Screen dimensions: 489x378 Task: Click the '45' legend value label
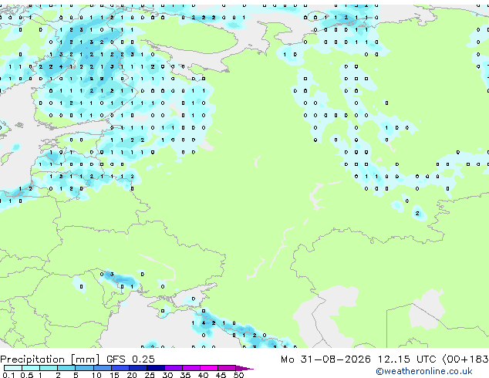pyautogui.click(x=221, y=375)
